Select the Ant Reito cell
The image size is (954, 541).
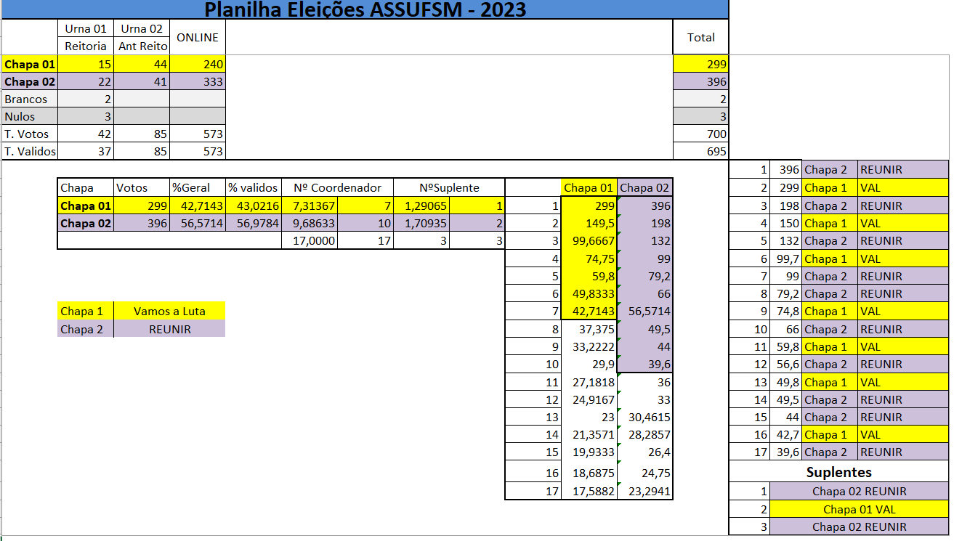[142, 46]
